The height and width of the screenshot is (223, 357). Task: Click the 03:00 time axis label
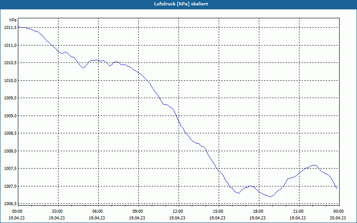point(58,211)
